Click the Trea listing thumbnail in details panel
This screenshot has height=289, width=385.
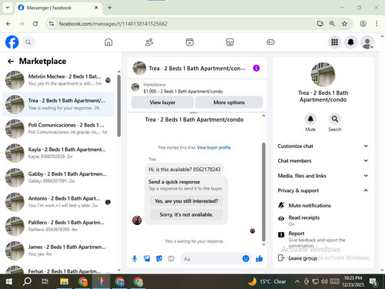(323, 74)
